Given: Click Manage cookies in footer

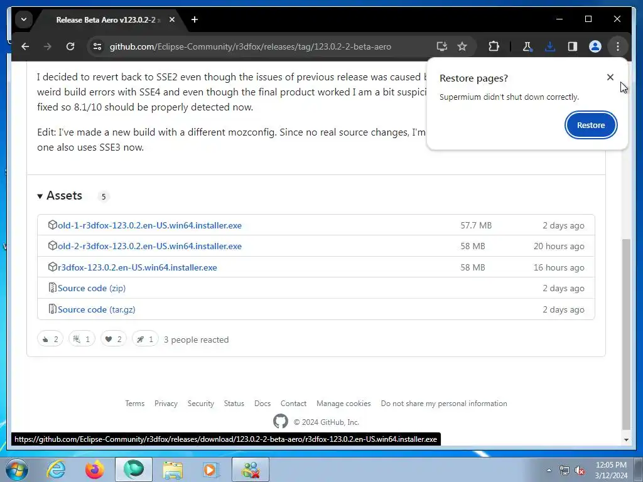Looking at the screenshot, I should point(343,404).
